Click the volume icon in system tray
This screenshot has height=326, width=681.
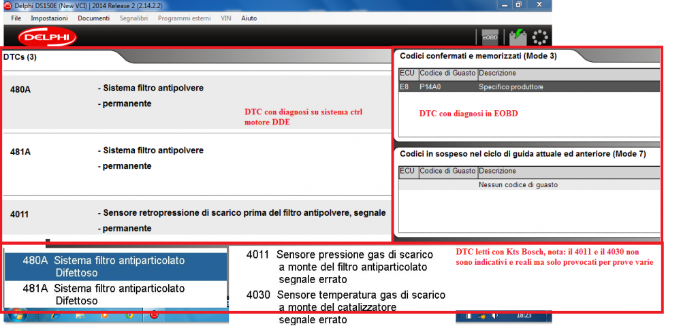click(x=495, y=316)
